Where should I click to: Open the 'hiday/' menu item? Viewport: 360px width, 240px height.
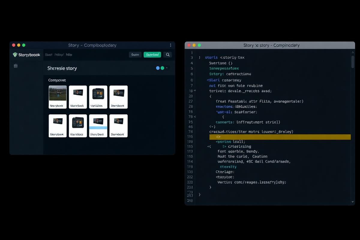pos(59,55)
